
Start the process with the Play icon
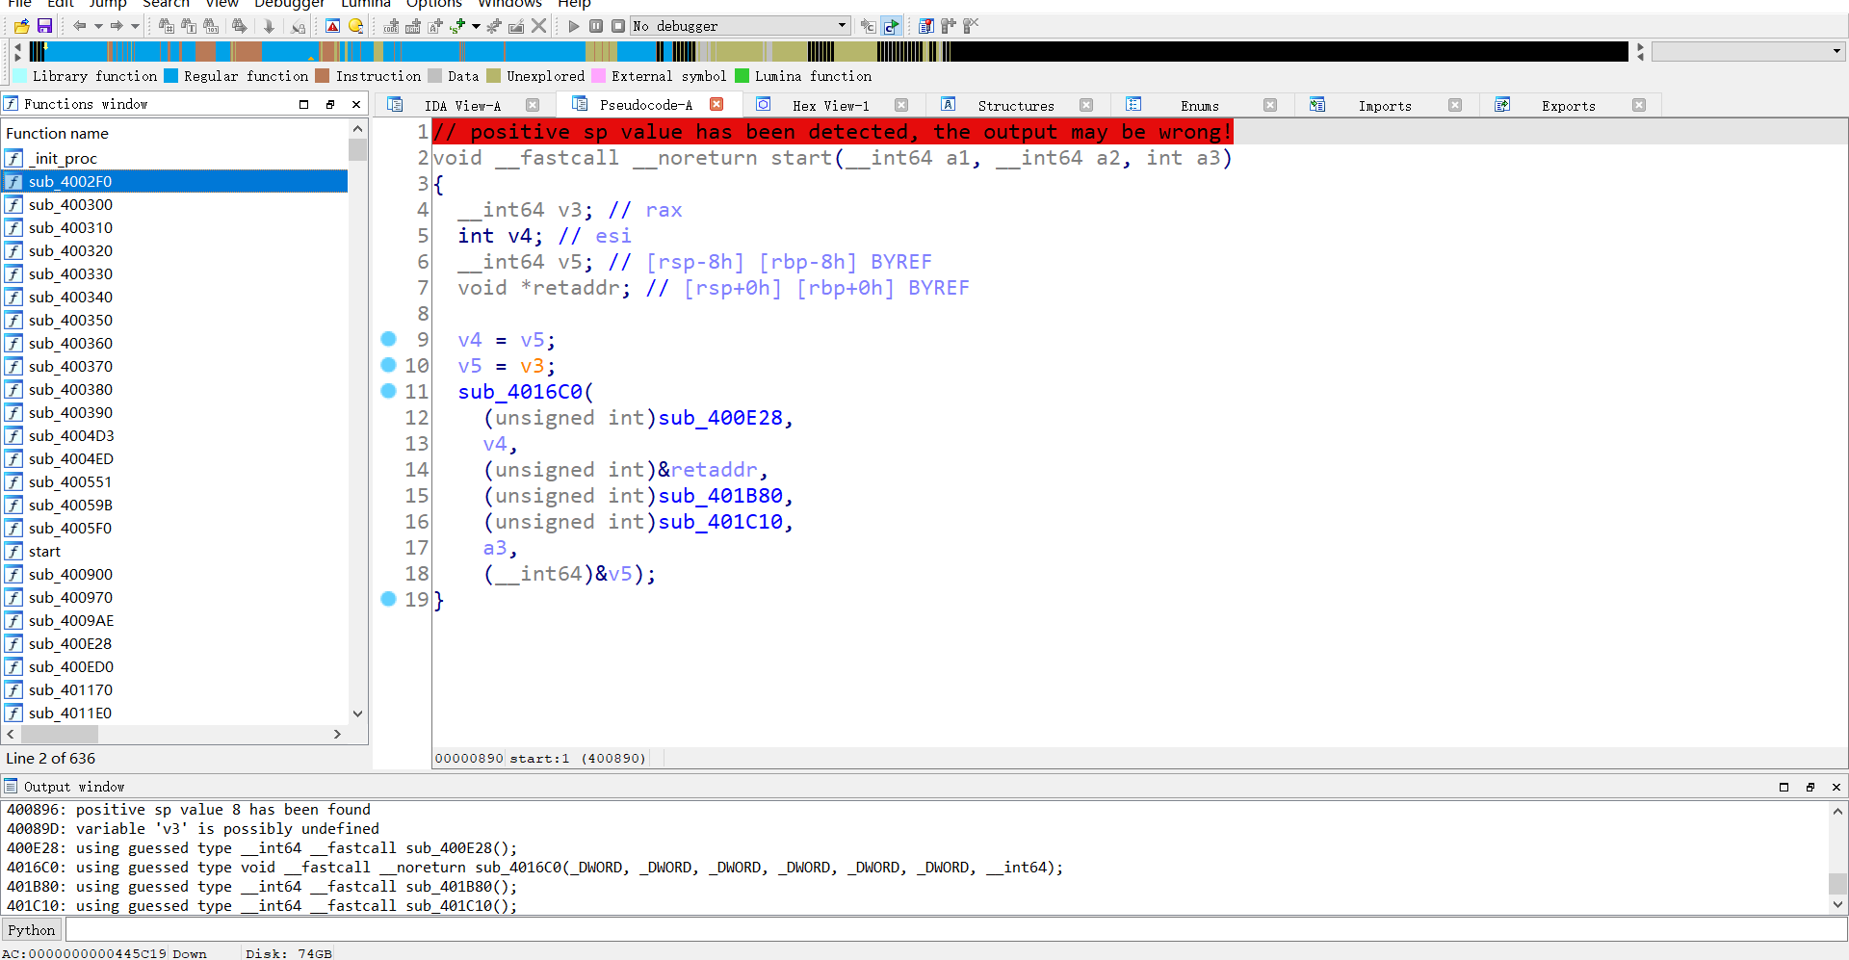pos(574,26)
